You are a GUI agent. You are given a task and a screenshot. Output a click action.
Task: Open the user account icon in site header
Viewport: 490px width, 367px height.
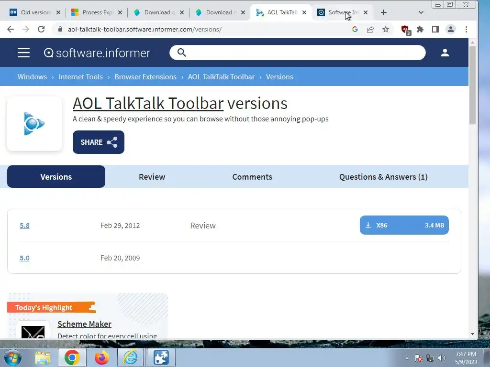(x=445, y=53)
